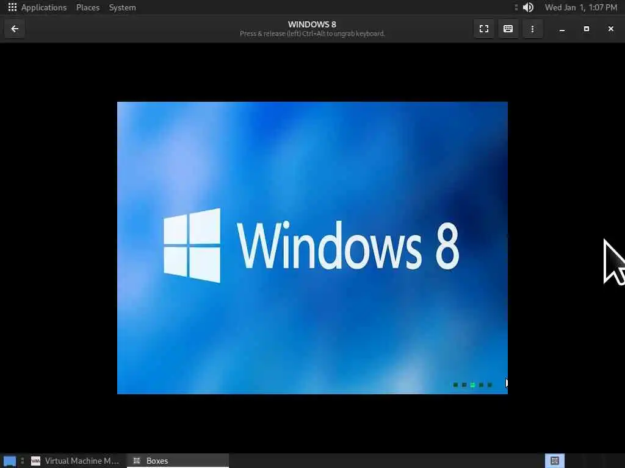This screenshot has height=468, width=625.
Task: Open the System menu
Action: point(122,7)
